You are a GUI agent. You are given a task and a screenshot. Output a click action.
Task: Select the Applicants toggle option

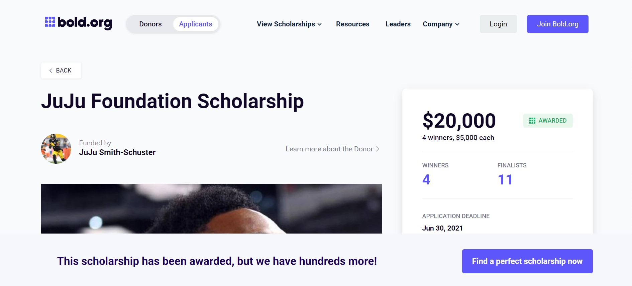196,24
